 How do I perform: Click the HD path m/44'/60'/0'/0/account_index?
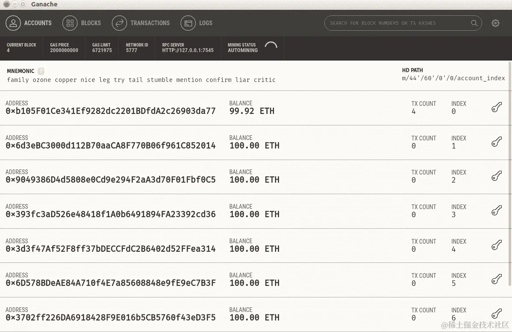point(453,78)
